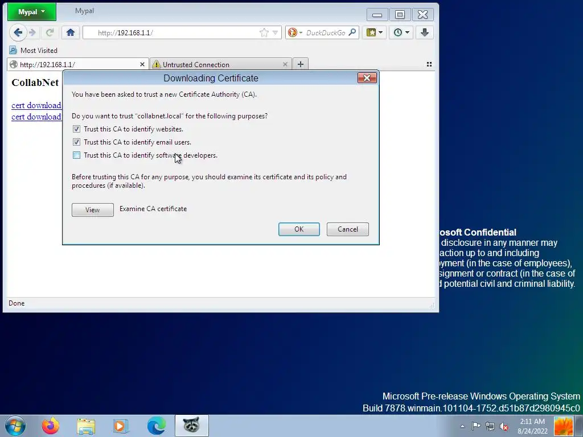Open a new tab with plus button
This screenshot has width=583, height=437.
pyautogui.click(x=301, y=64)
